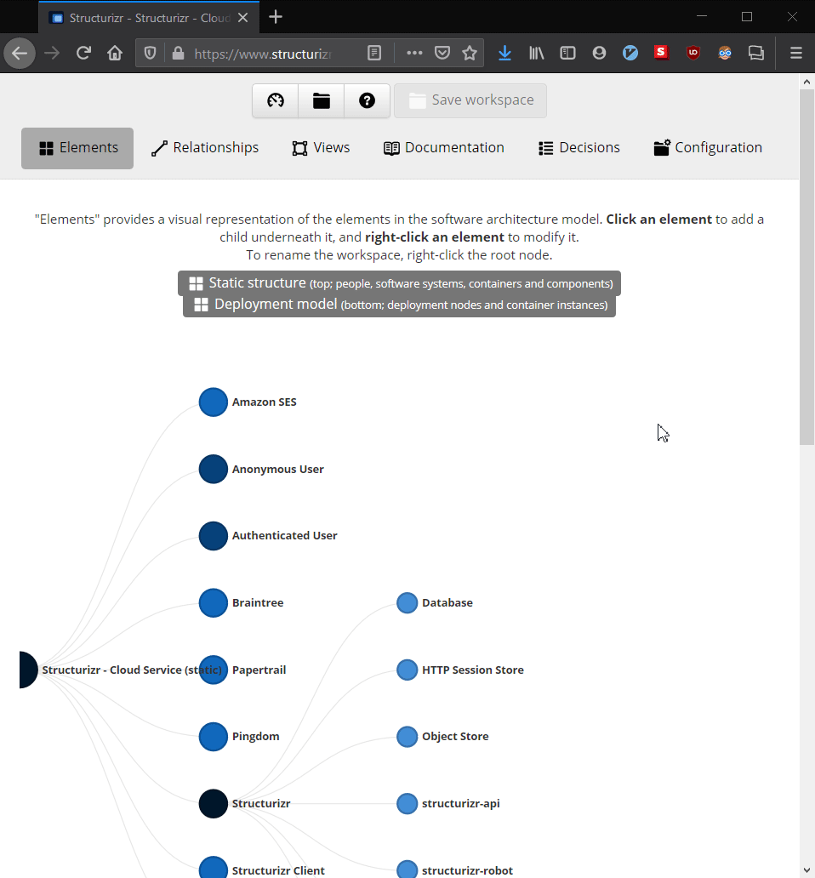Click the Save workspace button
Screen dimensions: 815x878
tap(470, 100)
